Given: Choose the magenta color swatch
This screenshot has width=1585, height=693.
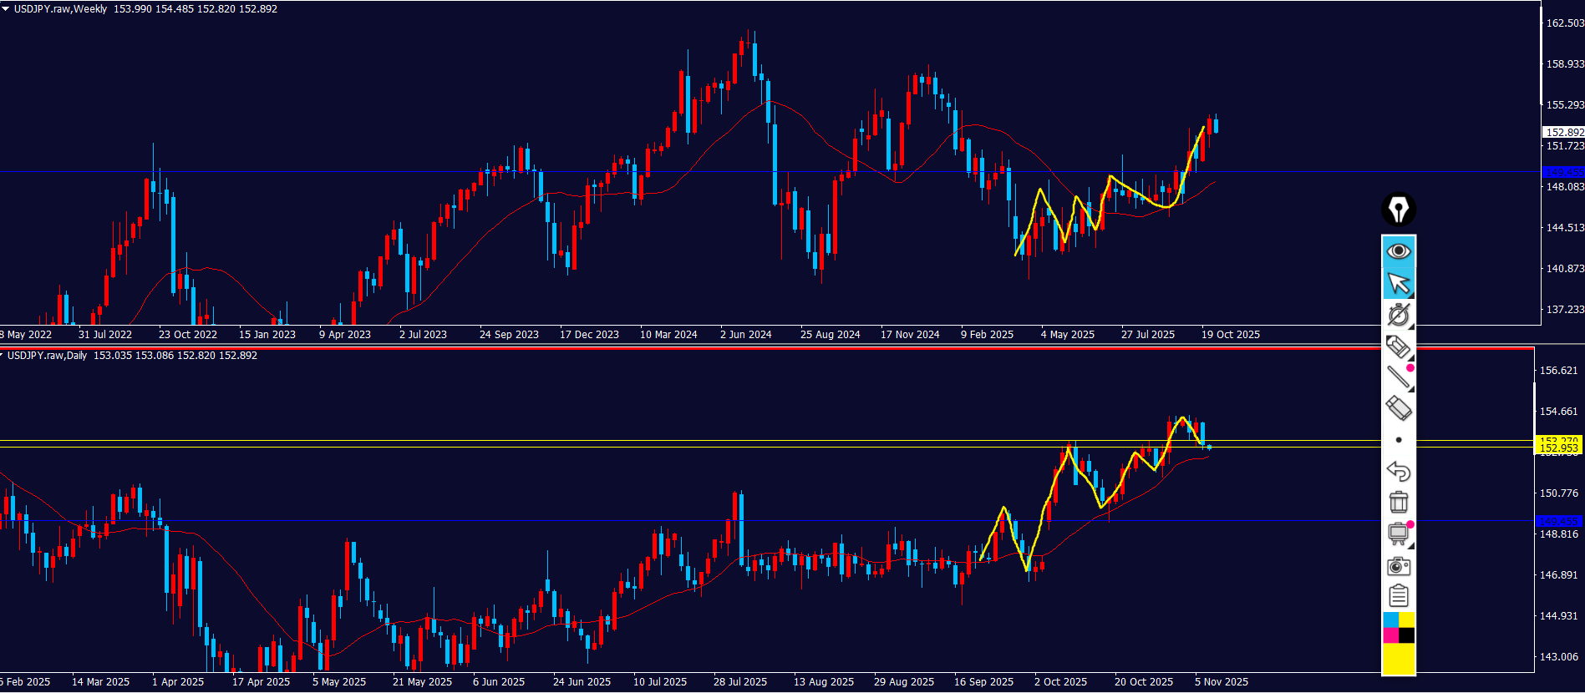Looking at the screenshot, I should (1390, 635).
